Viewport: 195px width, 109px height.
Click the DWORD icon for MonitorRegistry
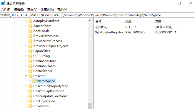97,32
